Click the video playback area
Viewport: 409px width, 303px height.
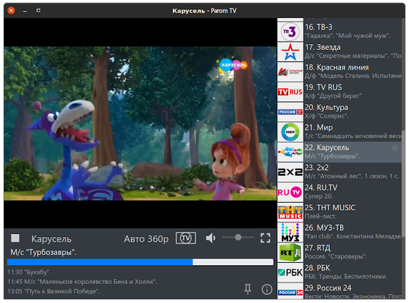coord(141,123)
